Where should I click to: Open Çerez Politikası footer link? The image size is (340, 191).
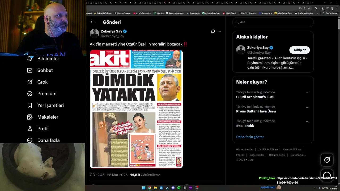(292, 149)
